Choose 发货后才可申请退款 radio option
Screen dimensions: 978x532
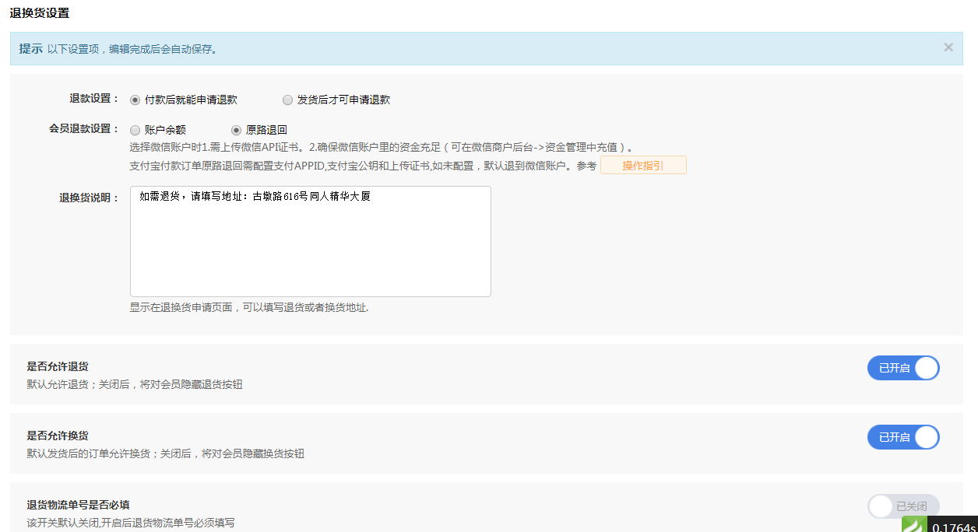coord(288,100)
